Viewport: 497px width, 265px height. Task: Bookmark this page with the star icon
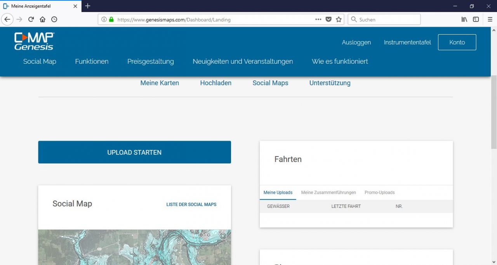[x=339, y=19]
